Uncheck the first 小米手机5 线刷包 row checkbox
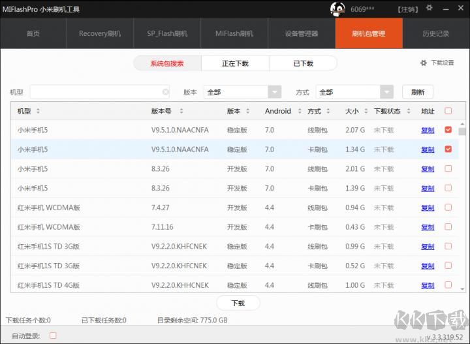Screen dimensions: 470x344 [448, 130]
